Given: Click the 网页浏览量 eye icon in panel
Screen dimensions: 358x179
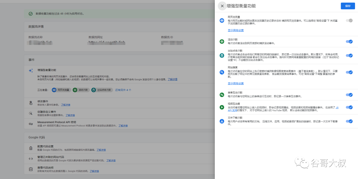Looking at the screenshot, I should click(x=222, y=21).
